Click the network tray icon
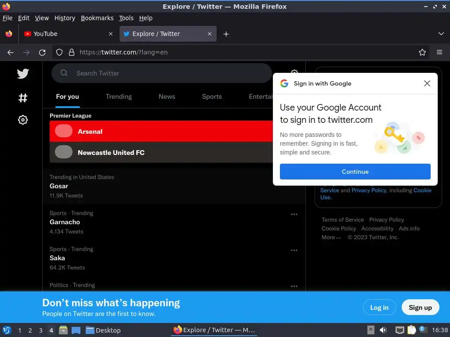The image size is (450, 337). [x=399, y=330]
